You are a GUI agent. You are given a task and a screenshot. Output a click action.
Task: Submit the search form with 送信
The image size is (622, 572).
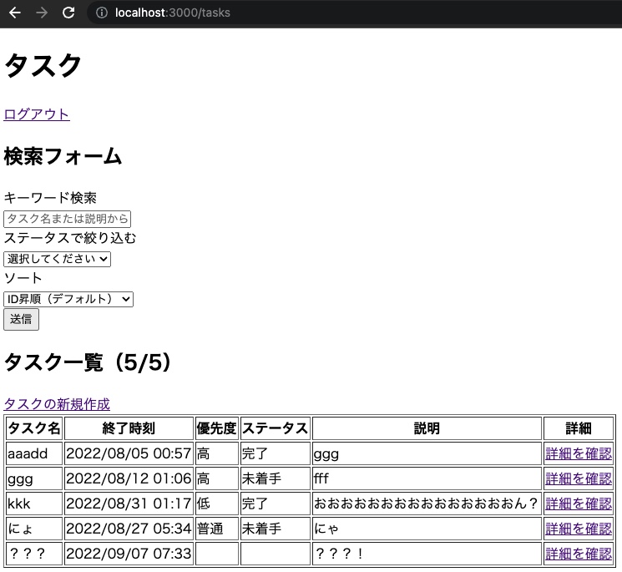point(21,319)
